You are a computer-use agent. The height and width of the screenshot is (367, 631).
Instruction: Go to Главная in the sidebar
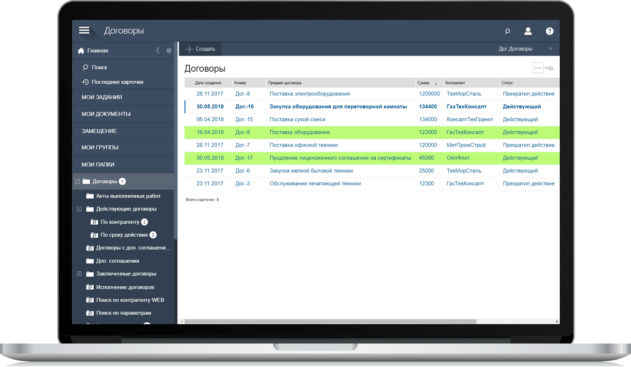pos(98,50)
